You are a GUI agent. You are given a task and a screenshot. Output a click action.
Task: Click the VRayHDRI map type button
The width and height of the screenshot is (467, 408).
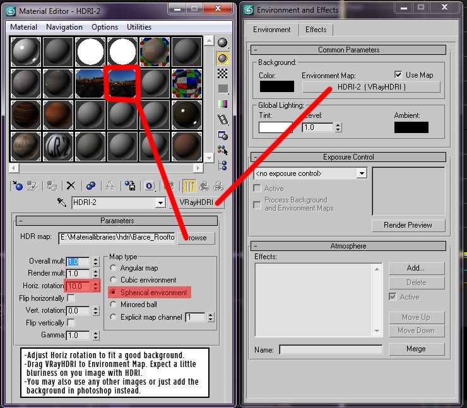[x=196, y=202]
